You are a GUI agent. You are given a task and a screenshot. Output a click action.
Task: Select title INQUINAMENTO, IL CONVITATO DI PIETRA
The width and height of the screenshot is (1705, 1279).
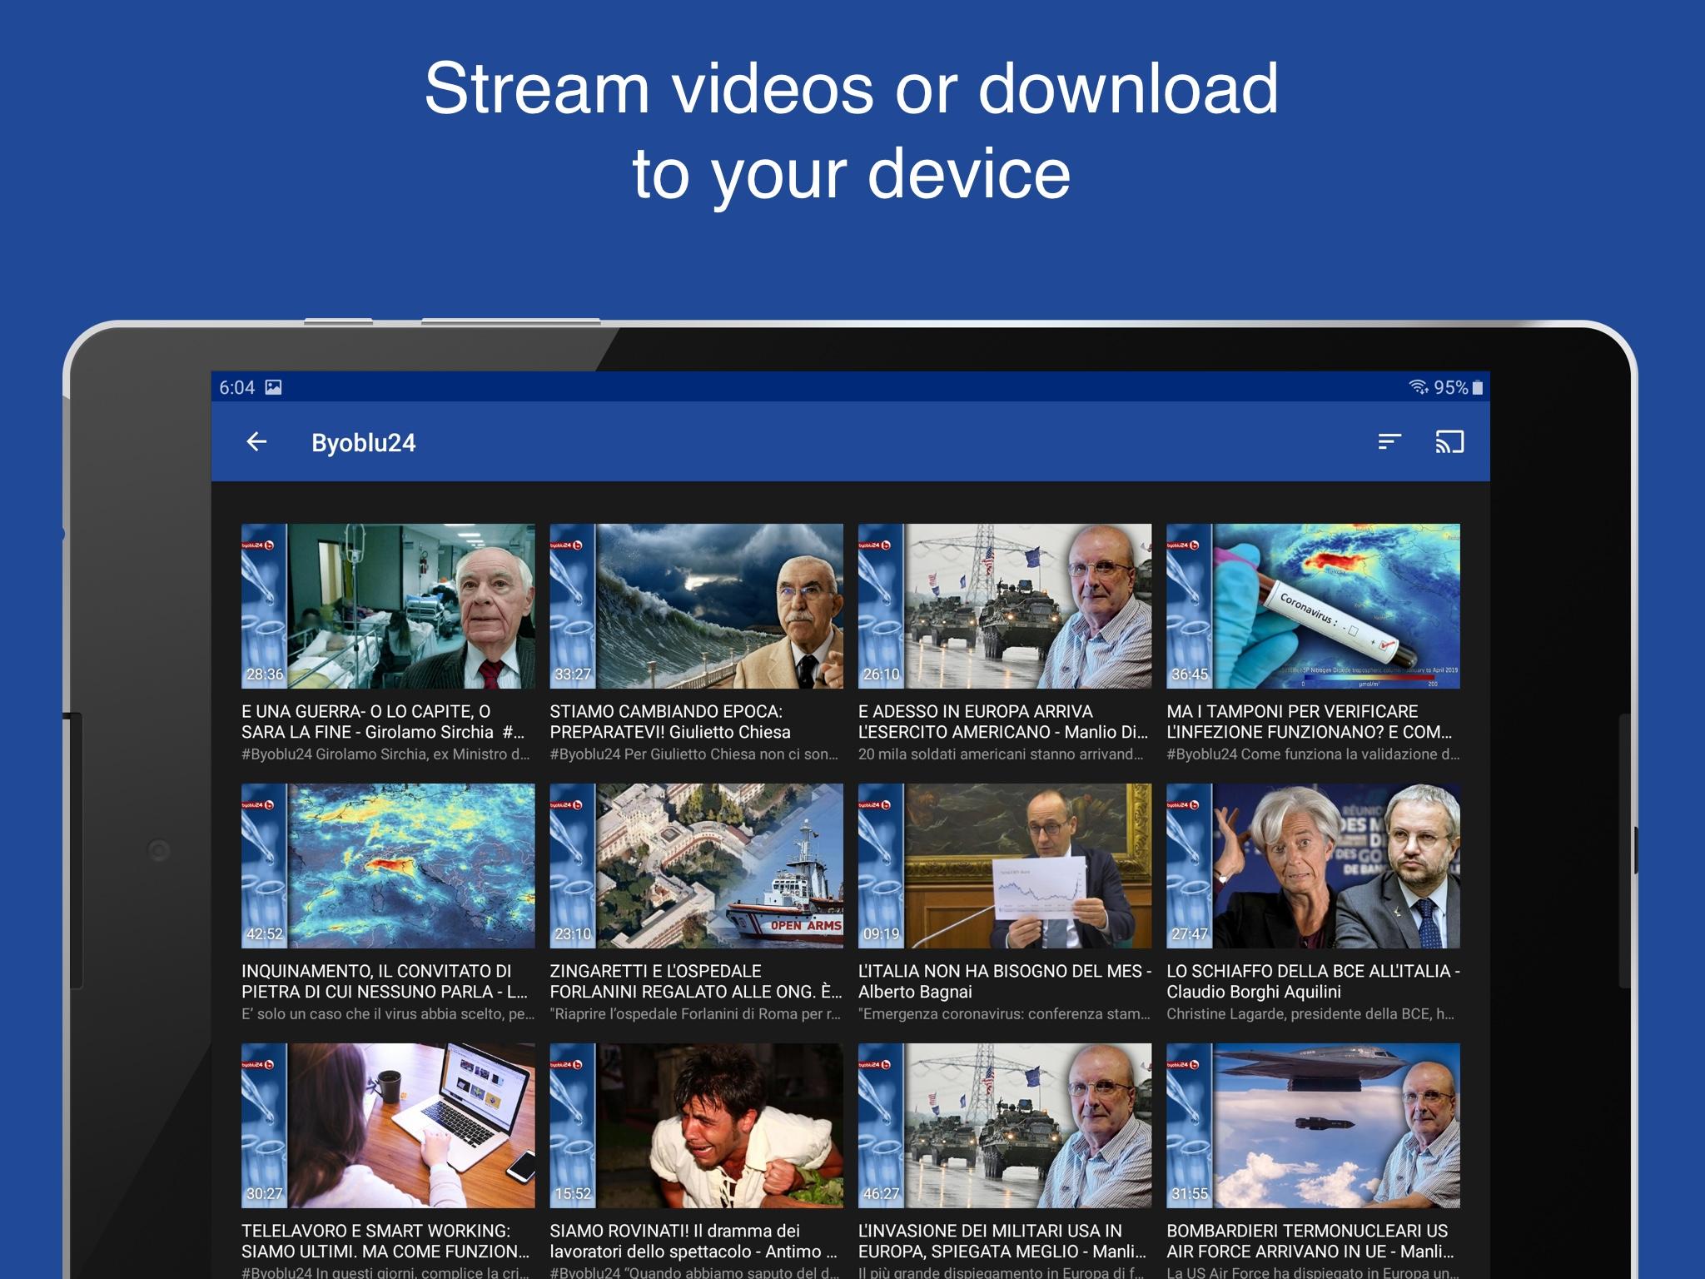[385, 981]
